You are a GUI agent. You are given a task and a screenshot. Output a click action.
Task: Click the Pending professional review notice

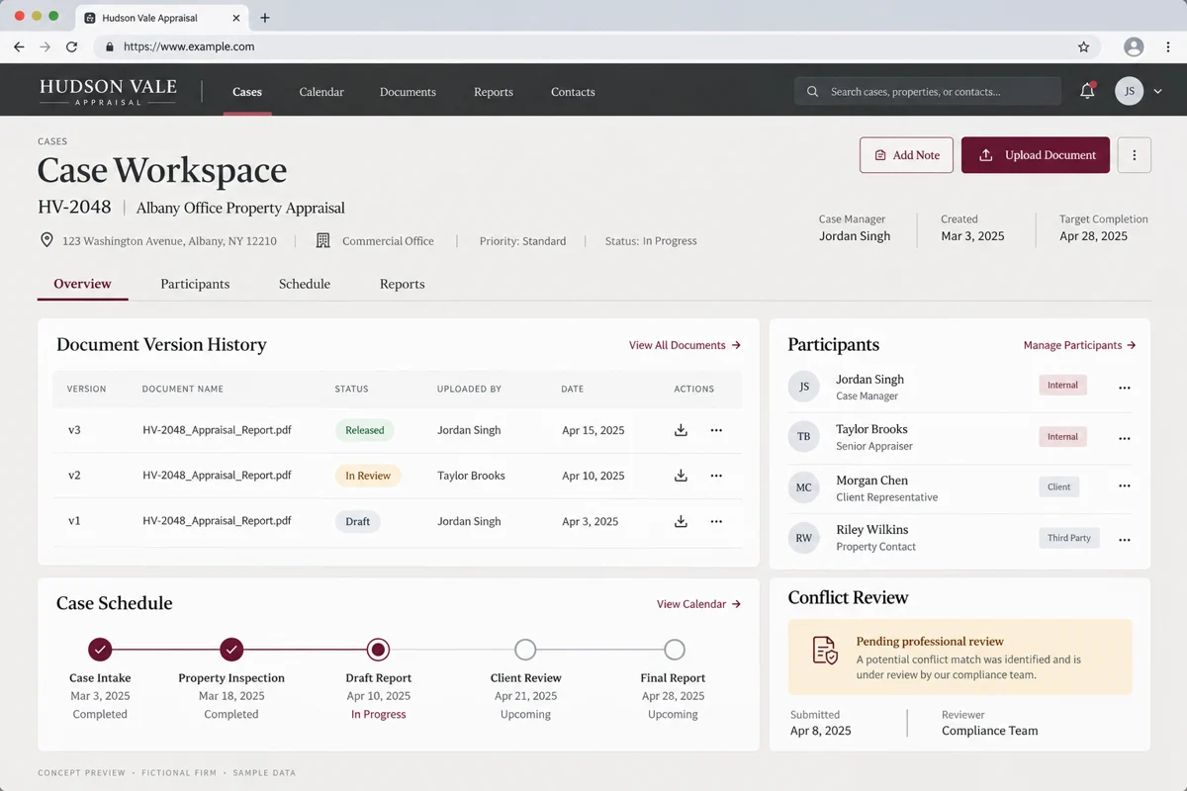960,657
